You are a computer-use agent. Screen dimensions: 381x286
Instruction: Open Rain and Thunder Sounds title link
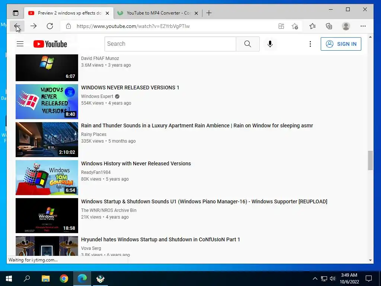tap(197, 125)
